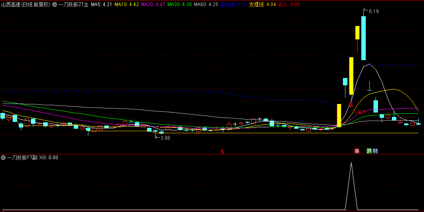The image size is (424, 212).
Task: Click the green 跌 event marker icon
Action: (369, 151)
